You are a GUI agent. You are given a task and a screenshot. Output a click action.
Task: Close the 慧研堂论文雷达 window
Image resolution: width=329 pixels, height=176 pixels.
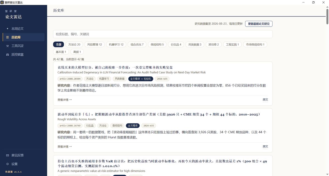[323, 2]
